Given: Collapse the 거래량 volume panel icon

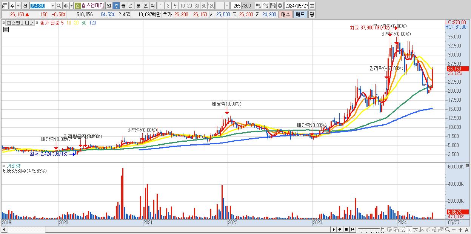Looking at the screenshot, I should point(468,165).
